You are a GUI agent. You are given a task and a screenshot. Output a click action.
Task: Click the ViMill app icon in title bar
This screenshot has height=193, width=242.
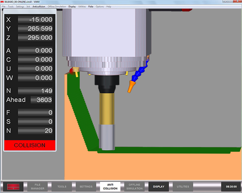tap(2, 2)
